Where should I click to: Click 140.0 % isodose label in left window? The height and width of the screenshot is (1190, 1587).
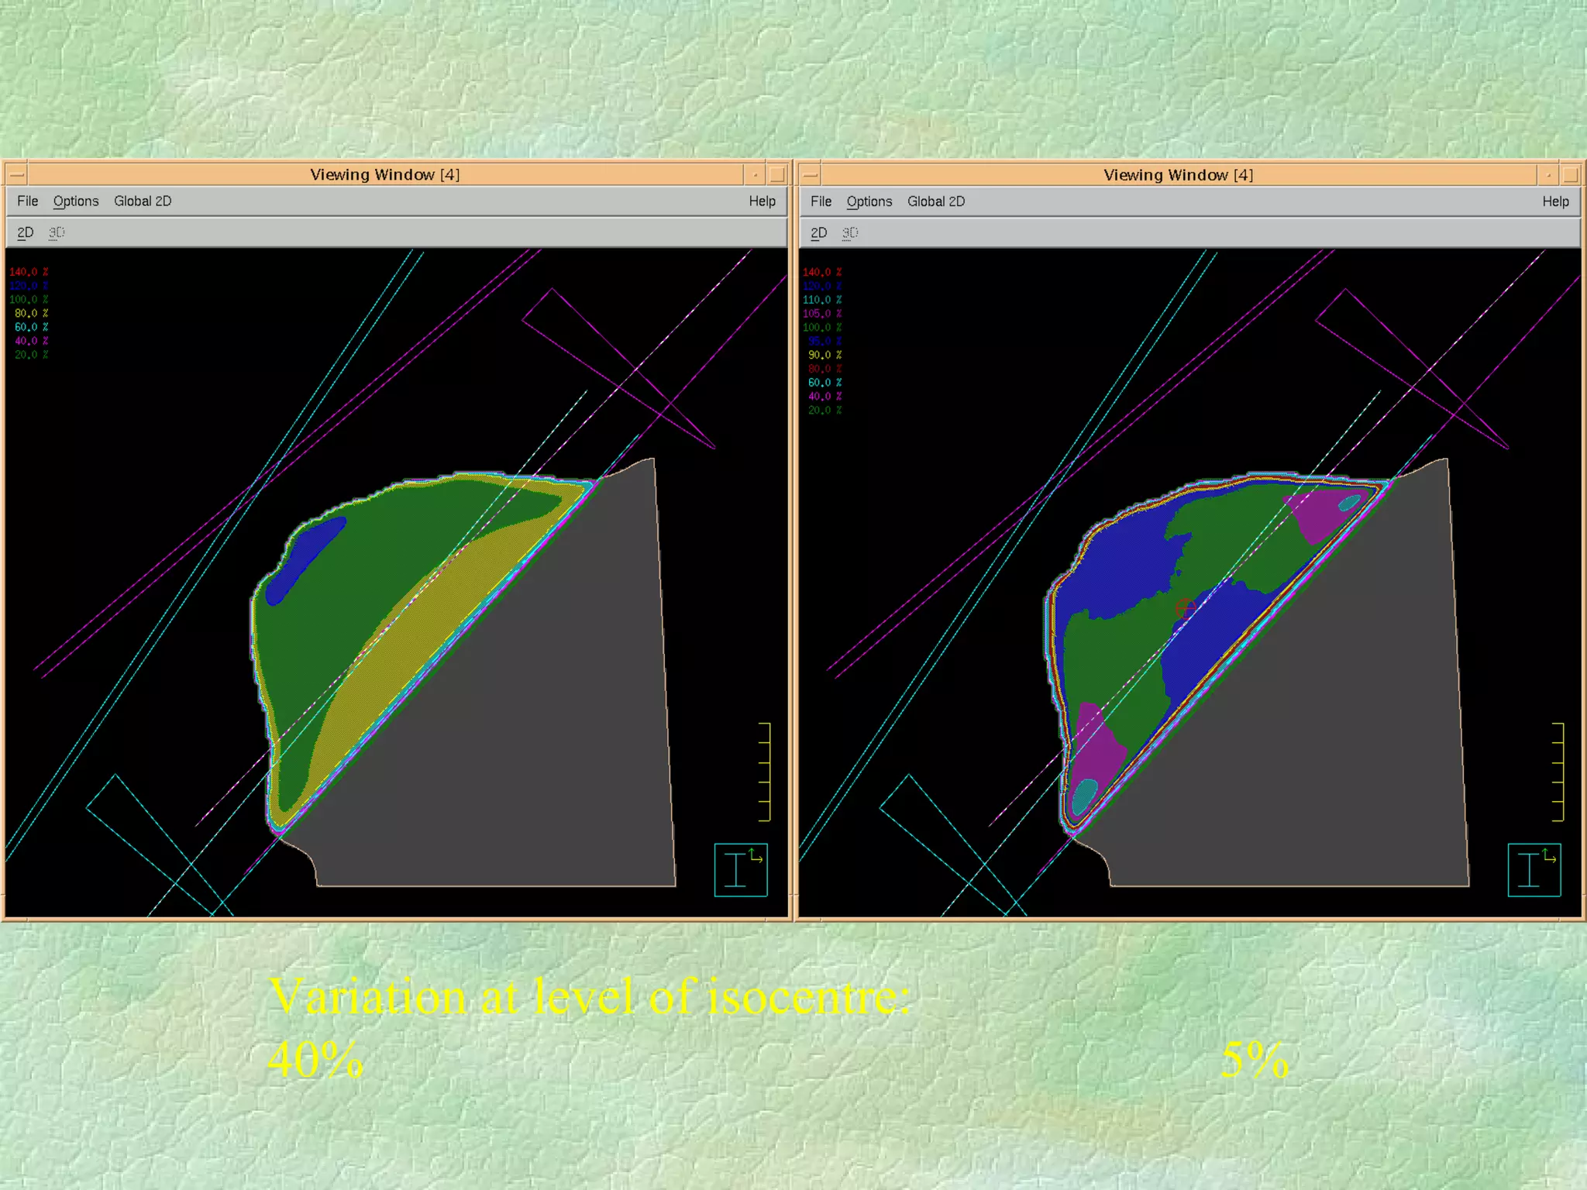click(x=29, y=272)
